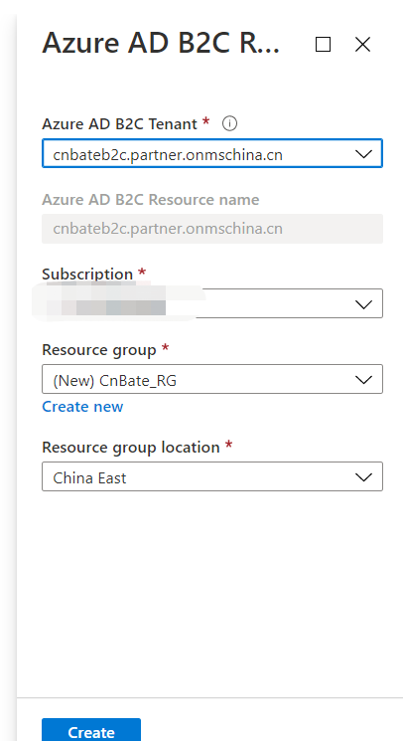Click the Create button
The height and width of the screenshot is (741, 403).
click(x=91, y=730)
